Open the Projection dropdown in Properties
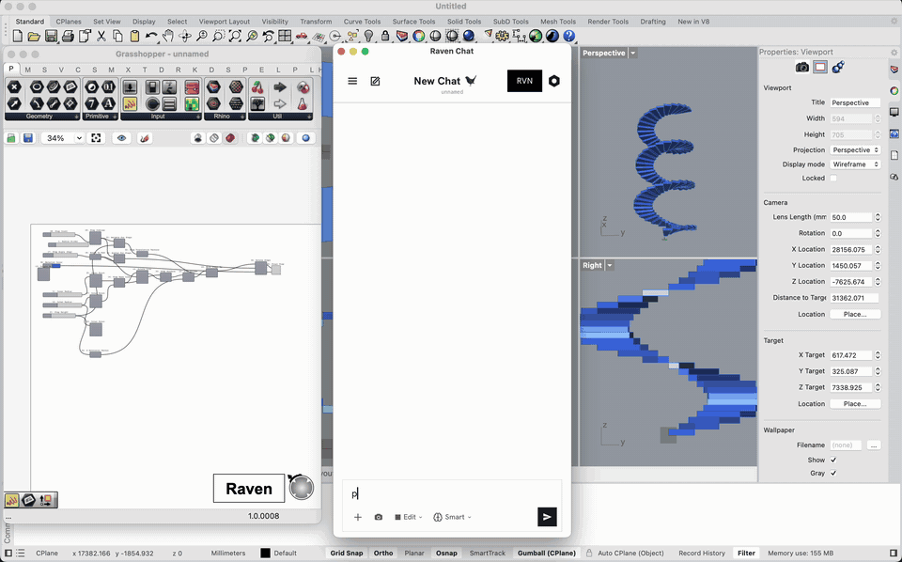This screenshot has height=562, width=902. pos(855,150)
